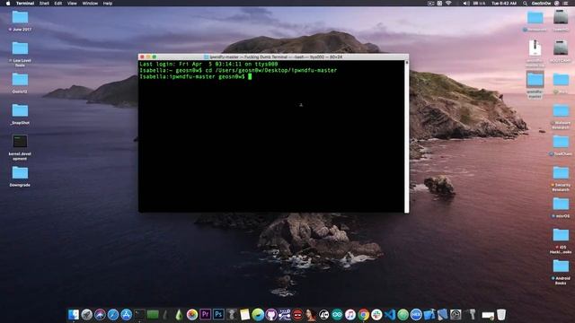This screenshot has width=575, height=323.
Task: Open the View menu
Action: (x=72, y=4)
